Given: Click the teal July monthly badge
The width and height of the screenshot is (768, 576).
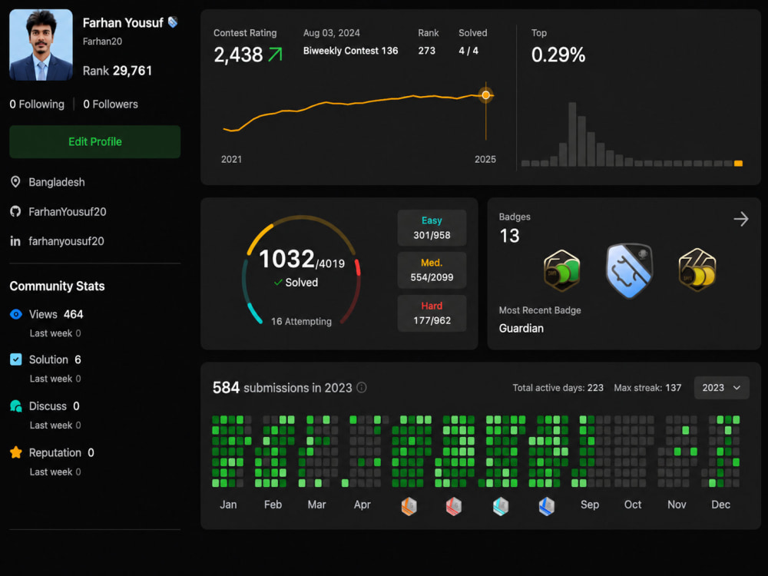Looking at the screenshot, I should pyautogui.click(x=501, y=506).
